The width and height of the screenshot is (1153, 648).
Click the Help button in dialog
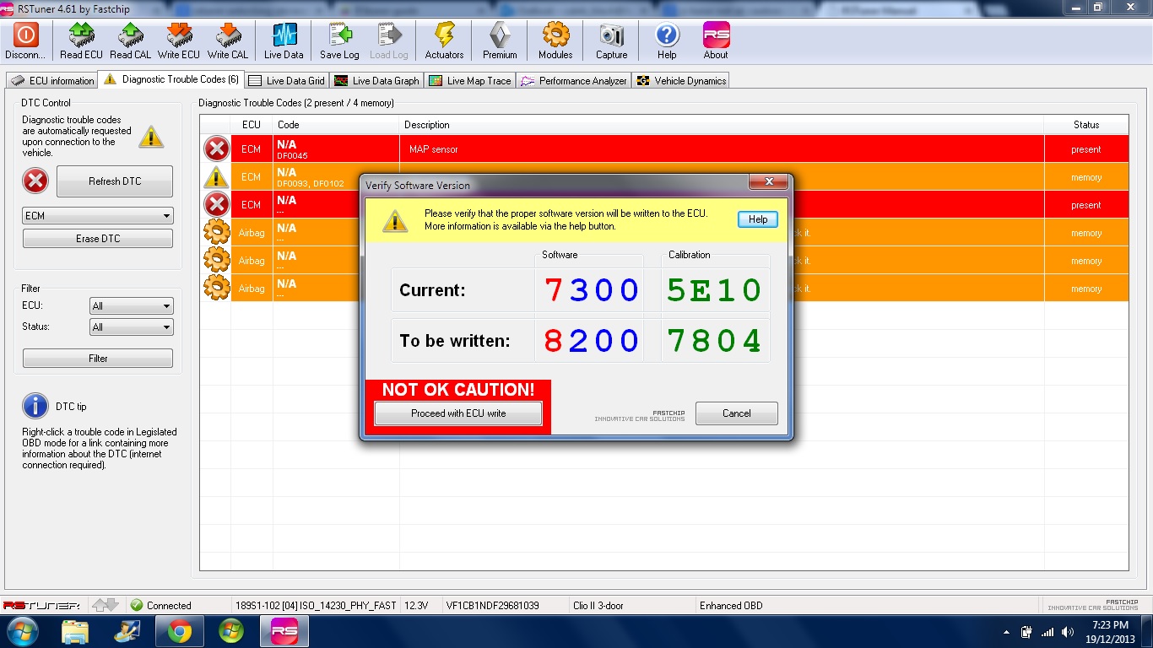pyautogui.click(x=757, y=219)
